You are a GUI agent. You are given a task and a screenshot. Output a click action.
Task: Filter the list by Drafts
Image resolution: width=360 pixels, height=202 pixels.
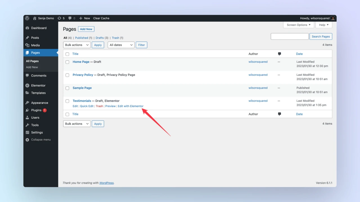tap(100, 38)
